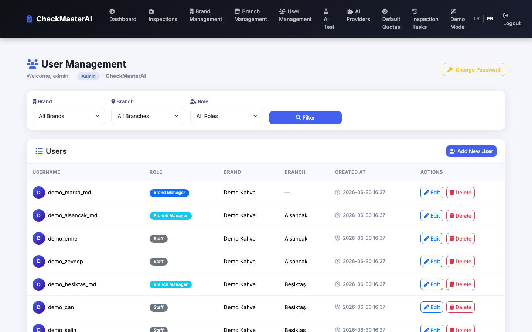The width and height of the screenshot is (532, 332).
Task: Click the clock icon in demo_can row
Action: click(337, 307)
